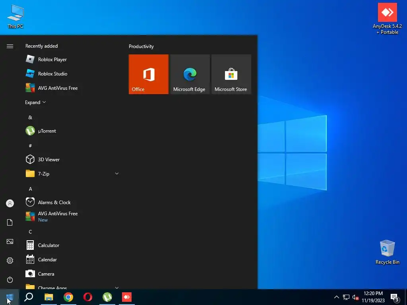Start the Camera app

(72, 274)
